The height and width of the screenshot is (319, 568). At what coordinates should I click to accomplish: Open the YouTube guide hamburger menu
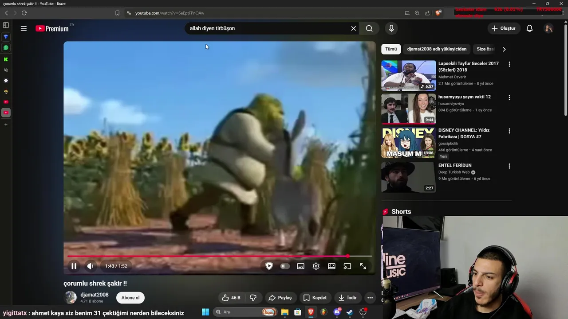(24, 28)
